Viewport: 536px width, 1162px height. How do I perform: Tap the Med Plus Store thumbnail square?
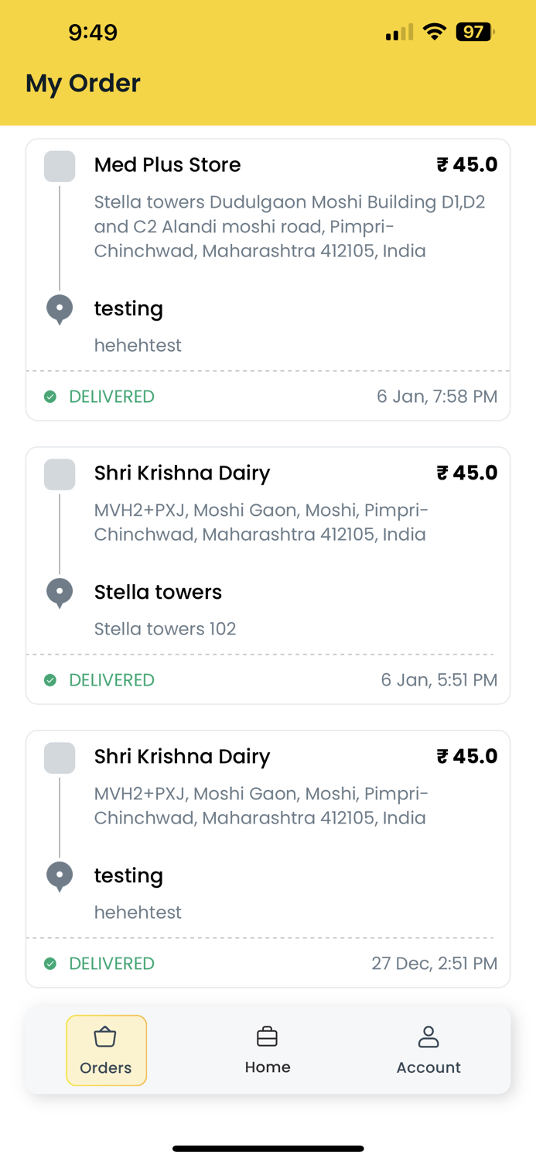(x=60, y=167)
